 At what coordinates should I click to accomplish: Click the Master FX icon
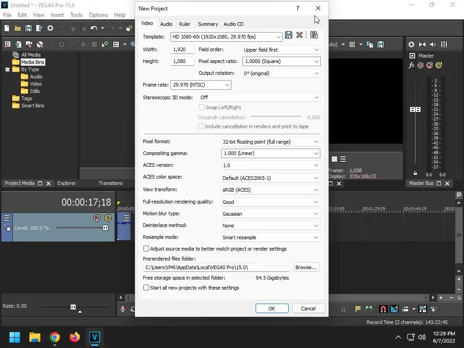(411, 65)
